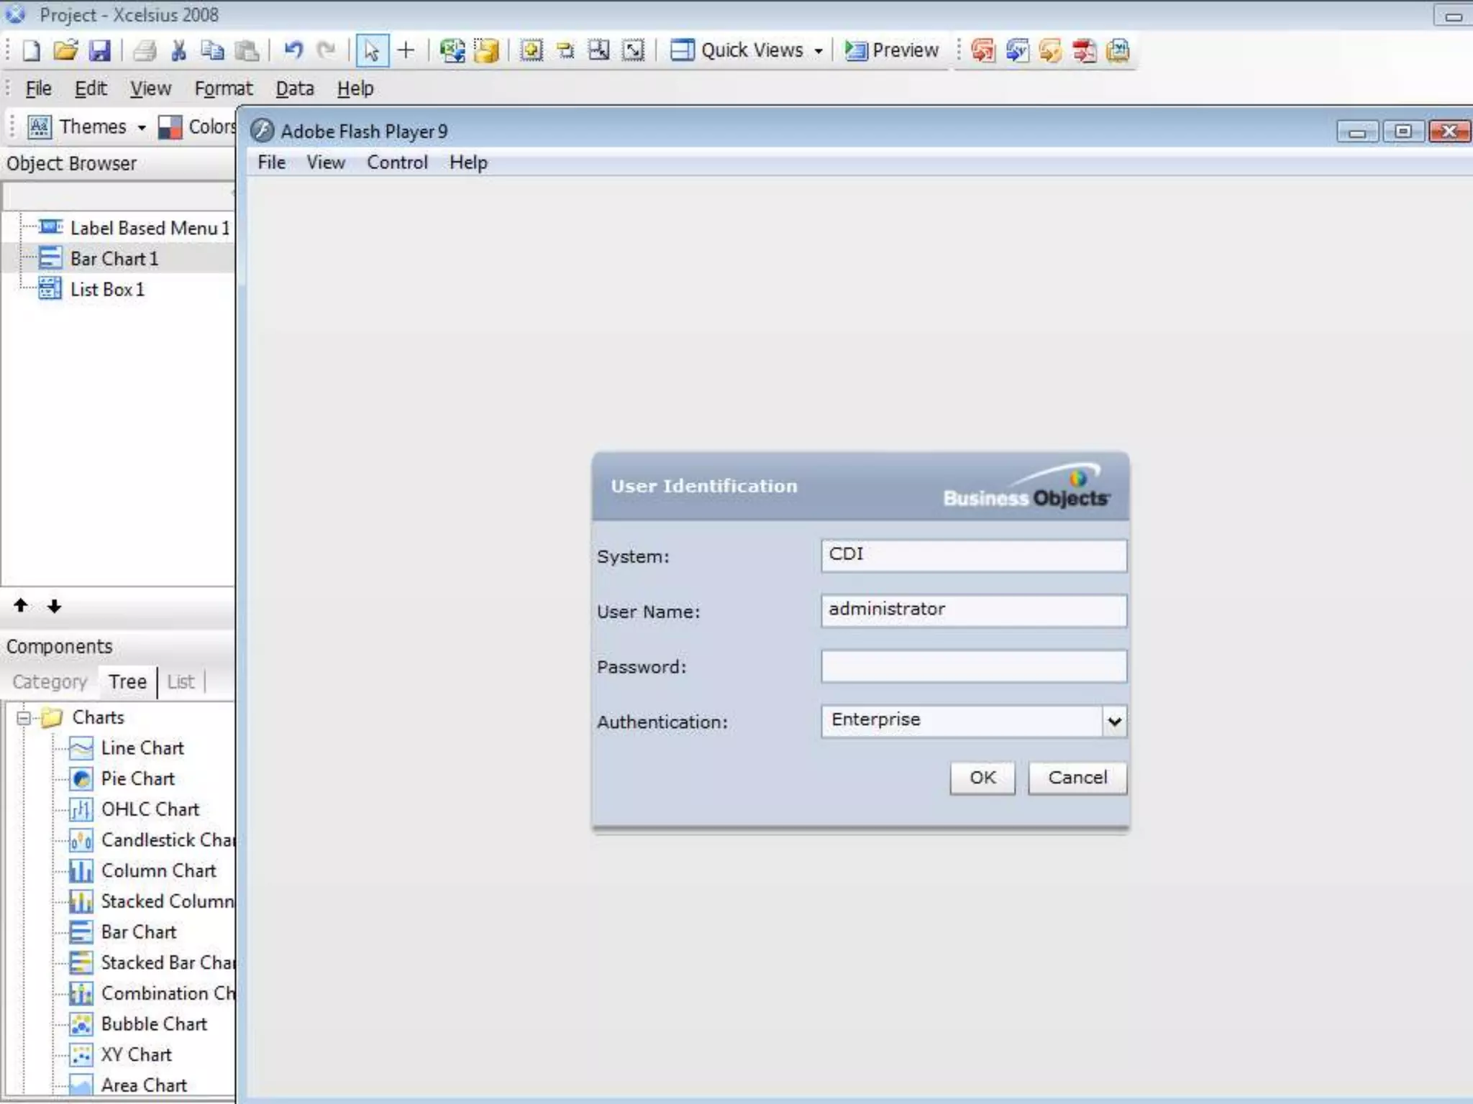
Task: Select the pointer Selection tool
Action: (x=372, y=50)
